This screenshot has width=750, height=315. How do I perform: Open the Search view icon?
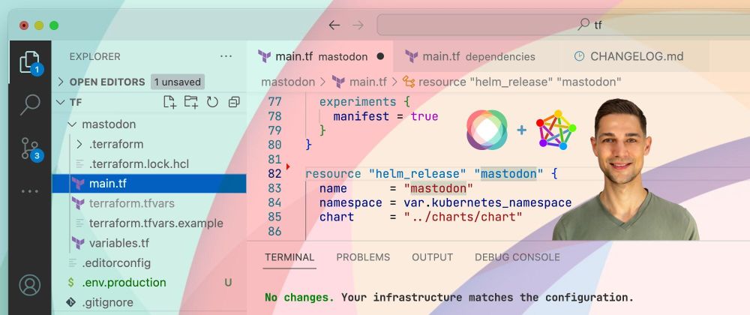click(30, 104)
